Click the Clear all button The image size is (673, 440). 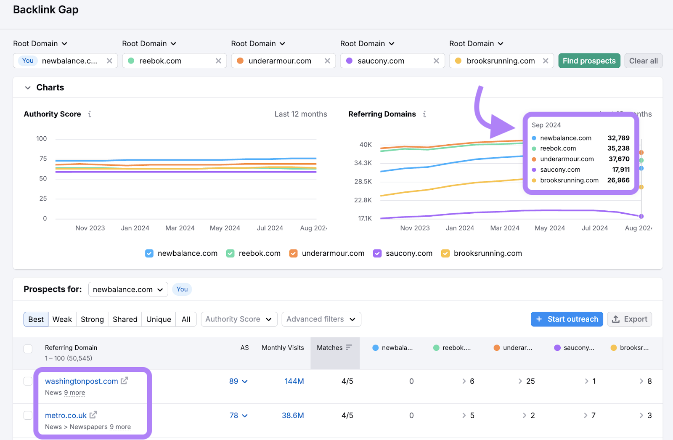644,61
